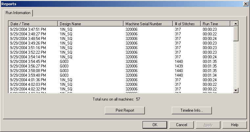Sort by the Design Name column header
Screen dimensions: 250x132
[91, 24]
